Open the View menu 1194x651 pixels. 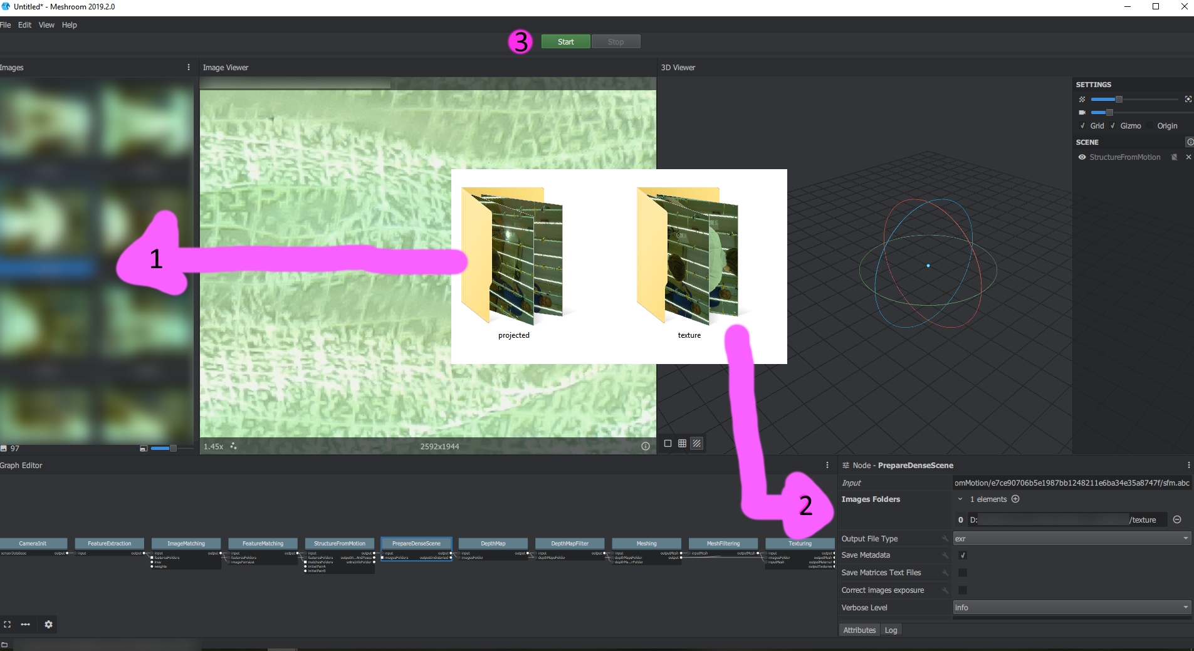[x=46, y=25]
